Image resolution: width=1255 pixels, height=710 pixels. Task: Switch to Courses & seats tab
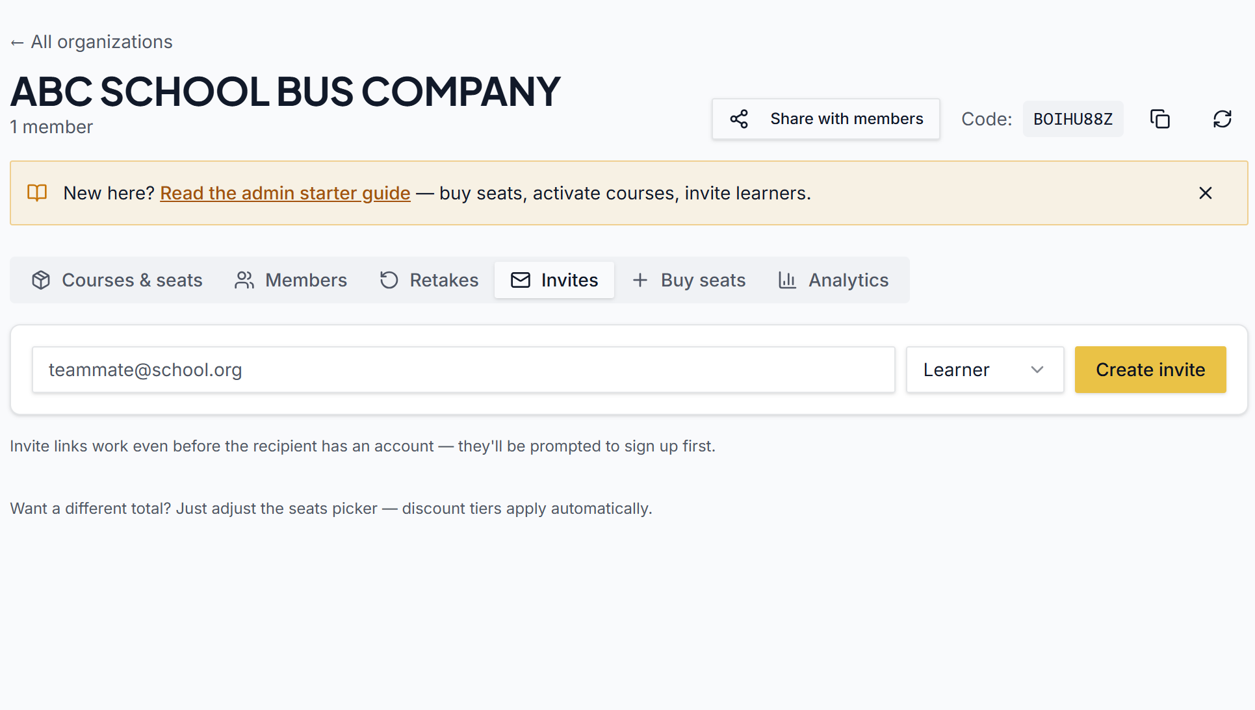(x=117, y=280)
